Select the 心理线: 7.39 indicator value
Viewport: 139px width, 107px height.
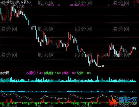click(34, 73)
